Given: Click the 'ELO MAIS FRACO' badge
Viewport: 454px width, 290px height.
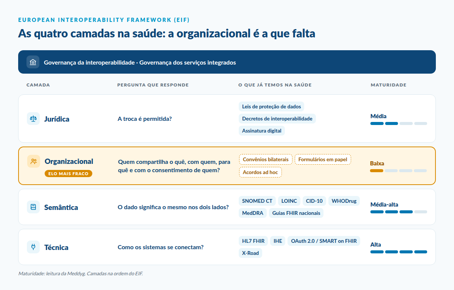Looking at the screenshot, I should [x=68, y=174].
